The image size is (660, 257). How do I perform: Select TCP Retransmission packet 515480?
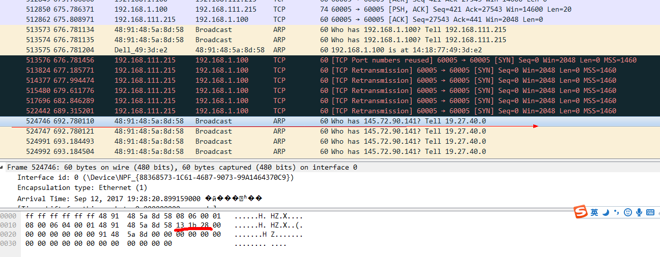pyautogui.click(x=330, y=90)
